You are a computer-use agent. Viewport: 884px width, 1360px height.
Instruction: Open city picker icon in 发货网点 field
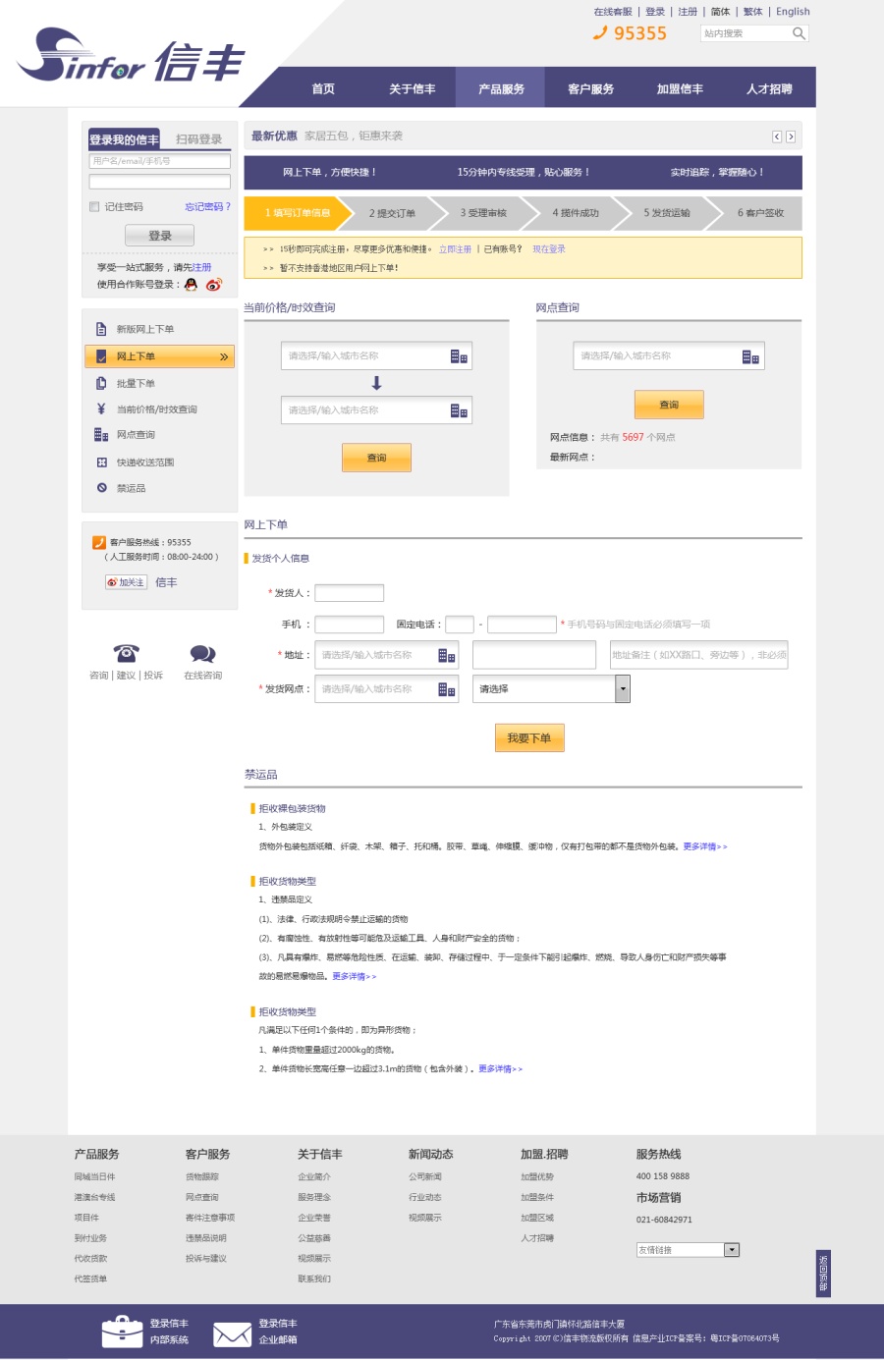tap(446, 689)
